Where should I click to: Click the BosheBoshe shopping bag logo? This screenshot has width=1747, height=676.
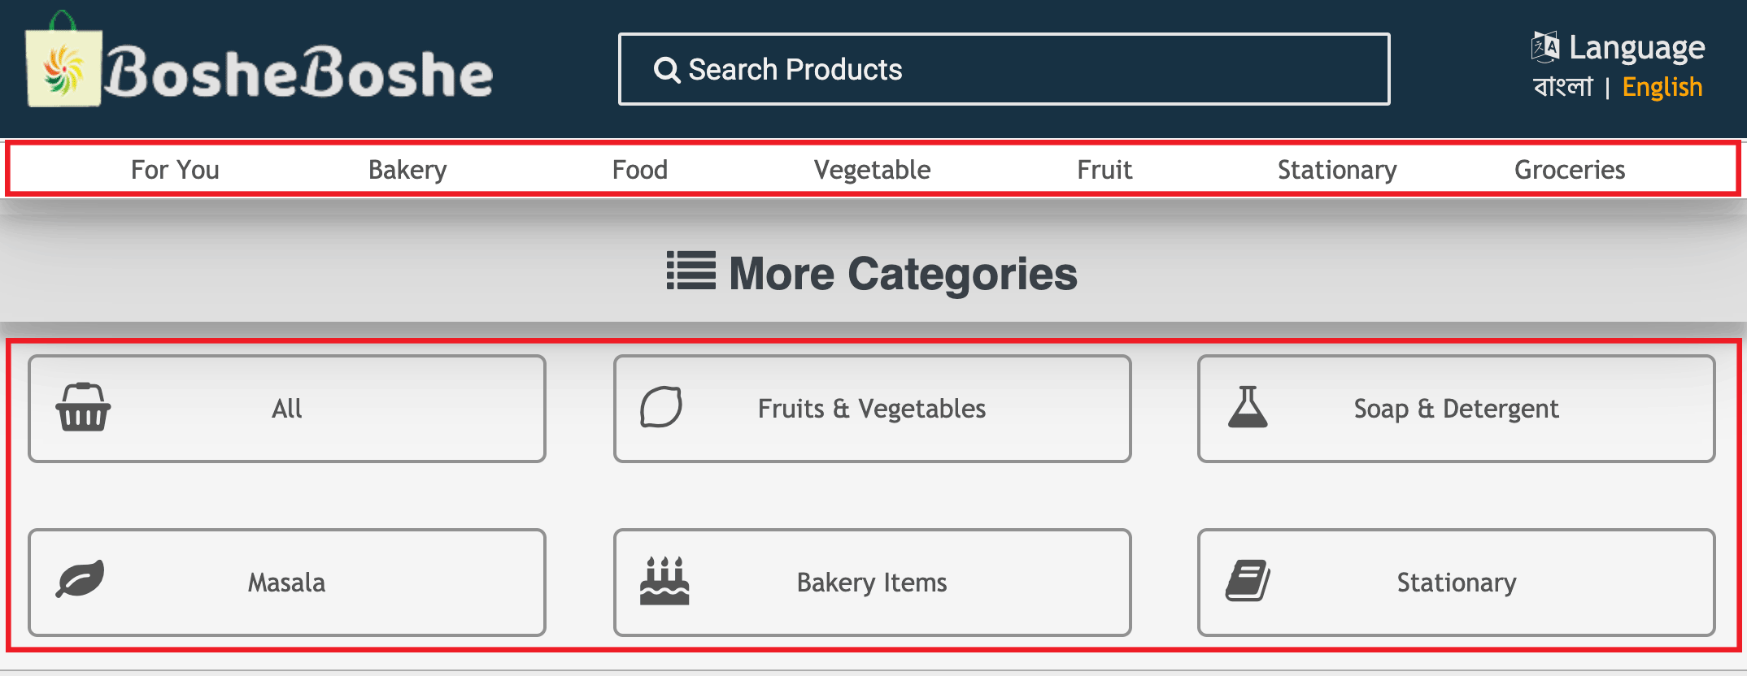[64, 60]
